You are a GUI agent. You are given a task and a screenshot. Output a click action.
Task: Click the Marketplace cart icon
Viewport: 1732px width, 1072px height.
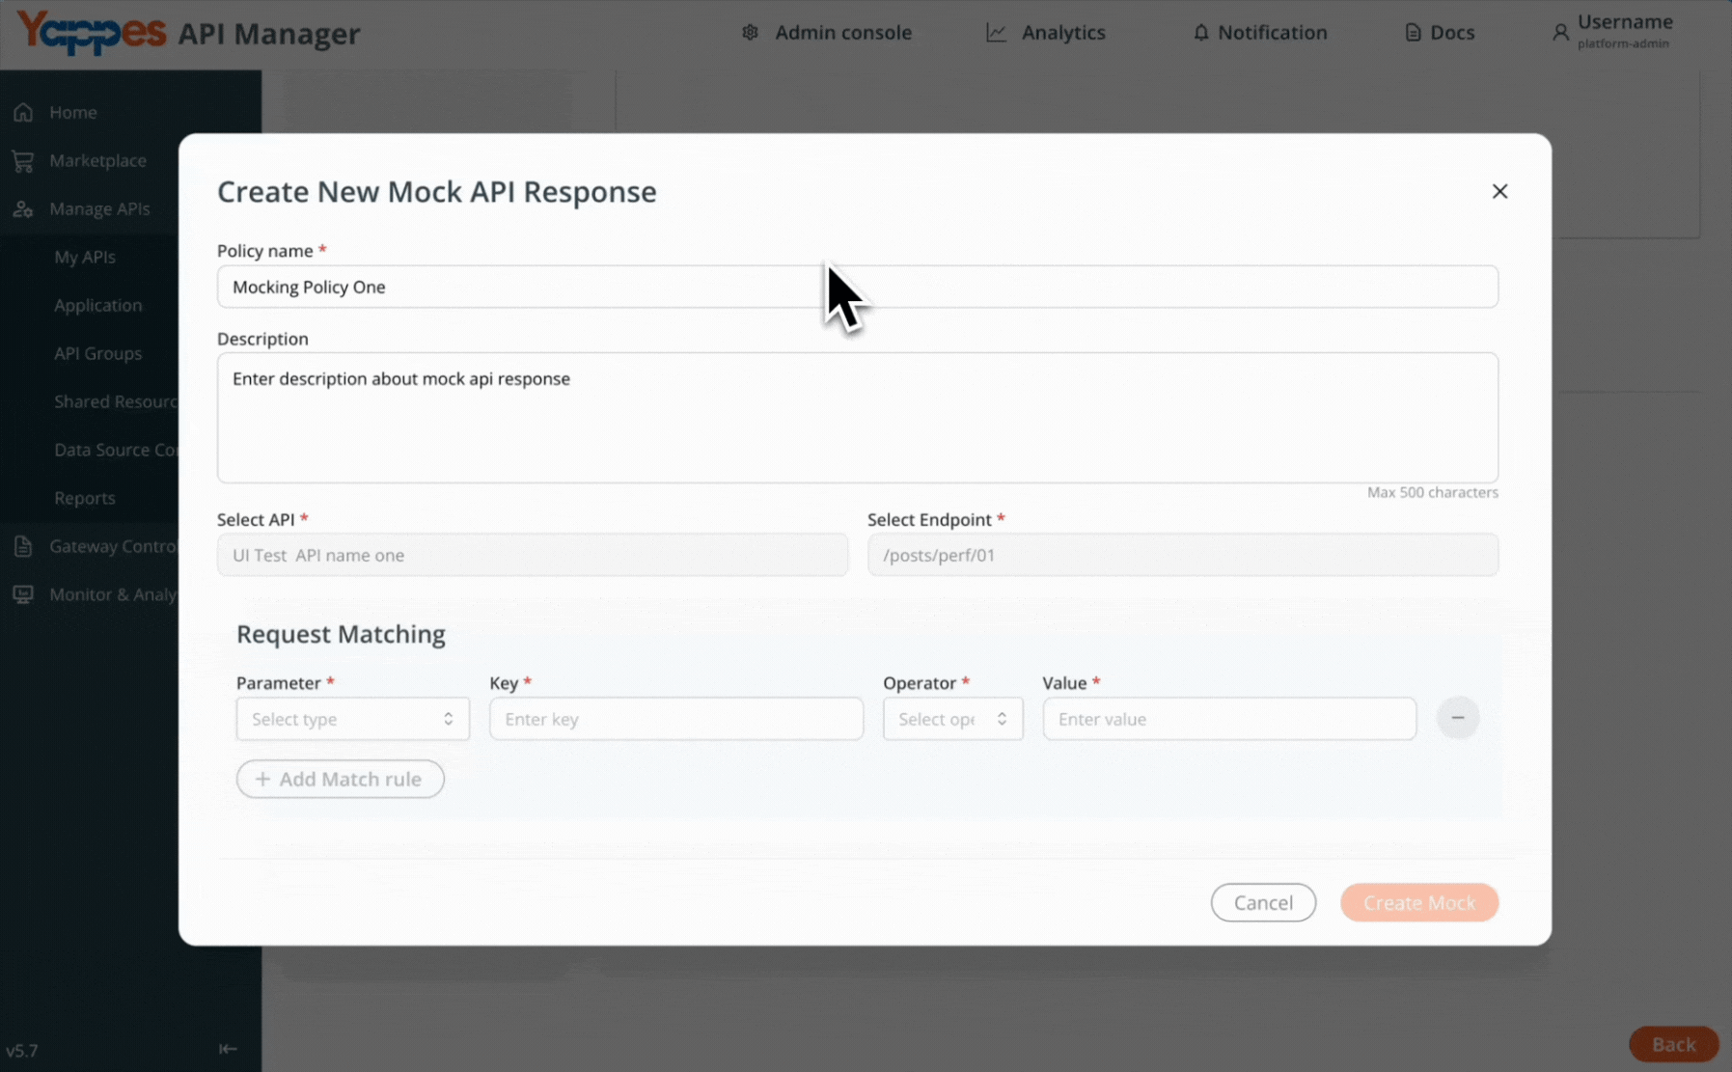coord(23,160)
